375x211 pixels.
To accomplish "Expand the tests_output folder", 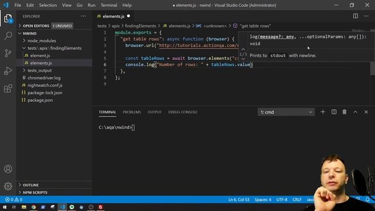I will click(x=54, y=70).
